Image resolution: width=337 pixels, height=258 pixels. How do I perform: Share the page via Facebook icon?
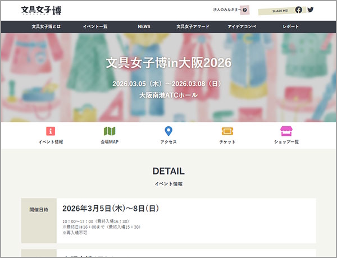click(299, 10)
